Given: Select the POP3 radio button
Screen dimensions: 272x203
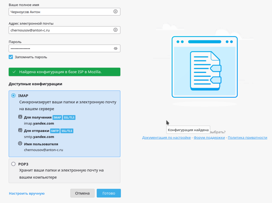Looking at the screenshot, I should 14,164.
